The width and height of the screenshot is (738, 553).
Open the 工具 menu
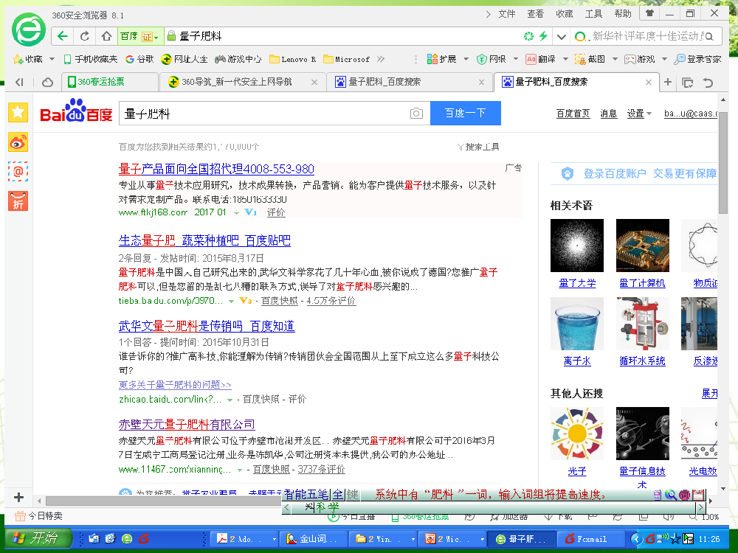(593, 14)
